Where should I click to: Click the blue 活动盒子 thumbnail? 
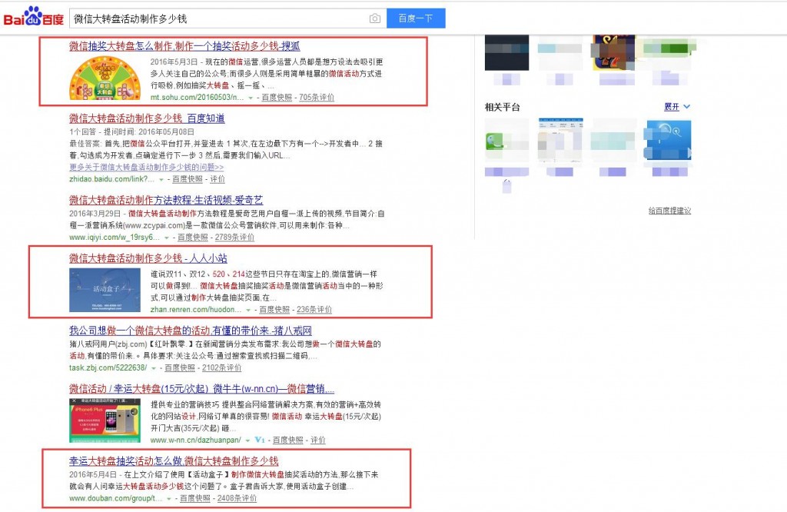[105, 290]
